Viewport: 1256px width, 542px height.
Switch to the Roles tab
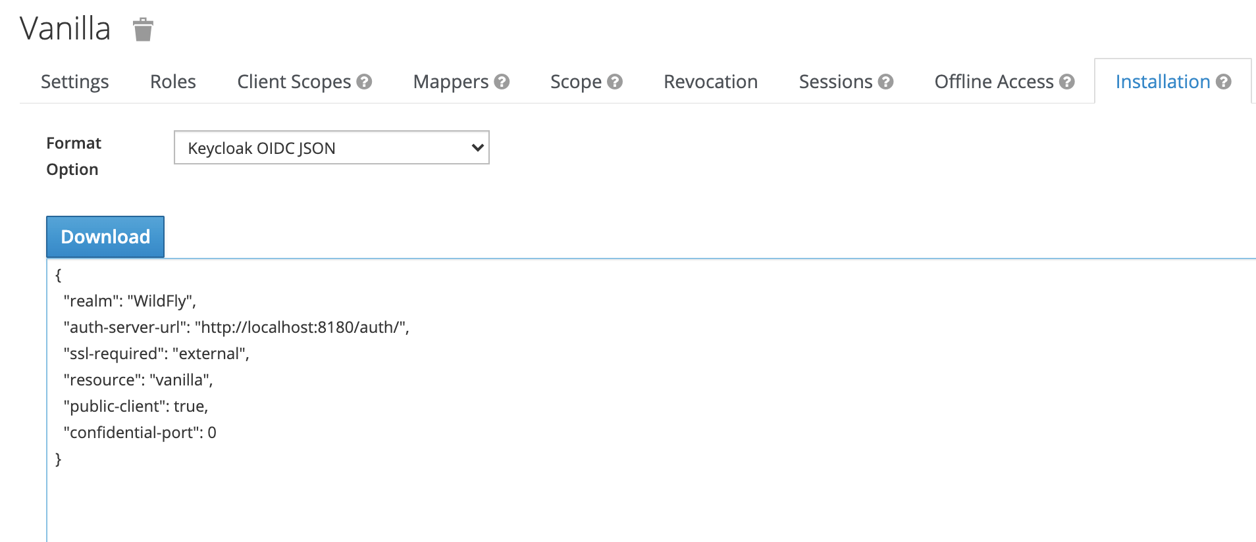pos(173,82)
